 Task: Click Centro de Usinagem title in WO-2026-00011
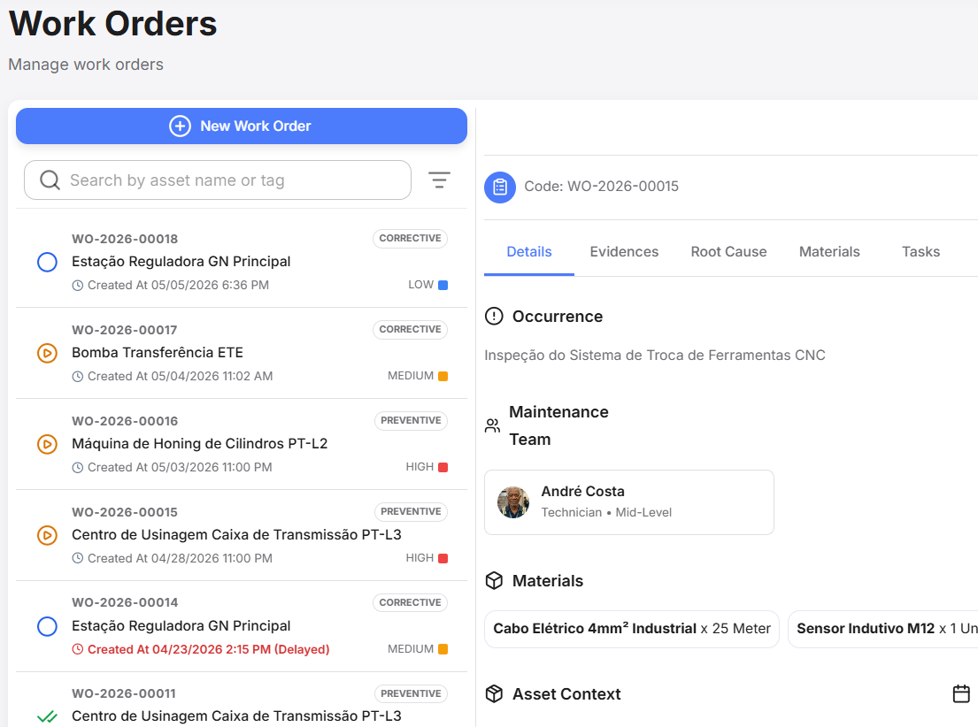click(236, 716)
